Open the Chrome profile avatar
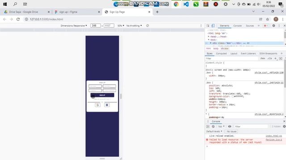The height and width of the screenshot is (160, 286). (276, 19)
